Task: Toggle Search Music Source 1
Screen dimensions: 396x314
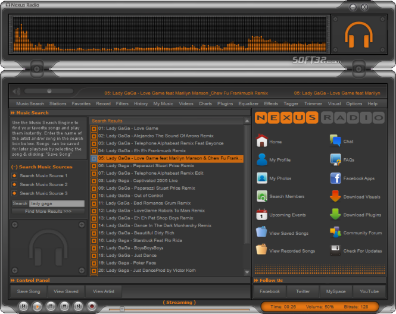Action: click(14, 175)
